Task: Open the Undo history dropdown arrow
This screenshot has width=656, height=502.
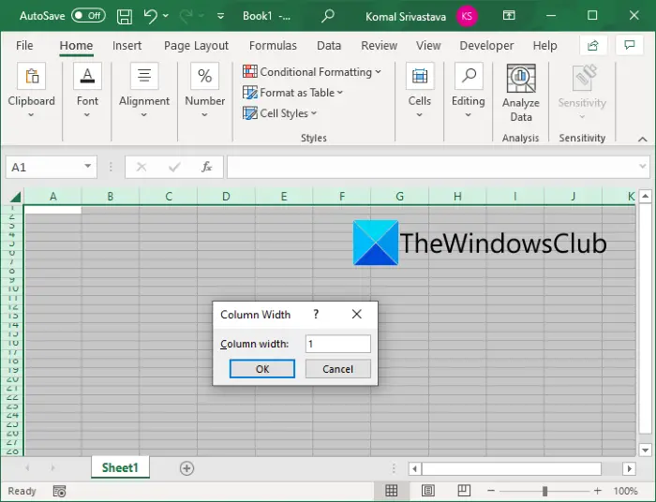Action: click(166, 16)
